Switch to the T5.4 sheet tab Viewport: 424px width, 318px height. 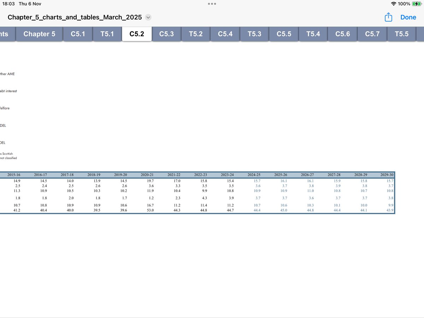point(313,34)
